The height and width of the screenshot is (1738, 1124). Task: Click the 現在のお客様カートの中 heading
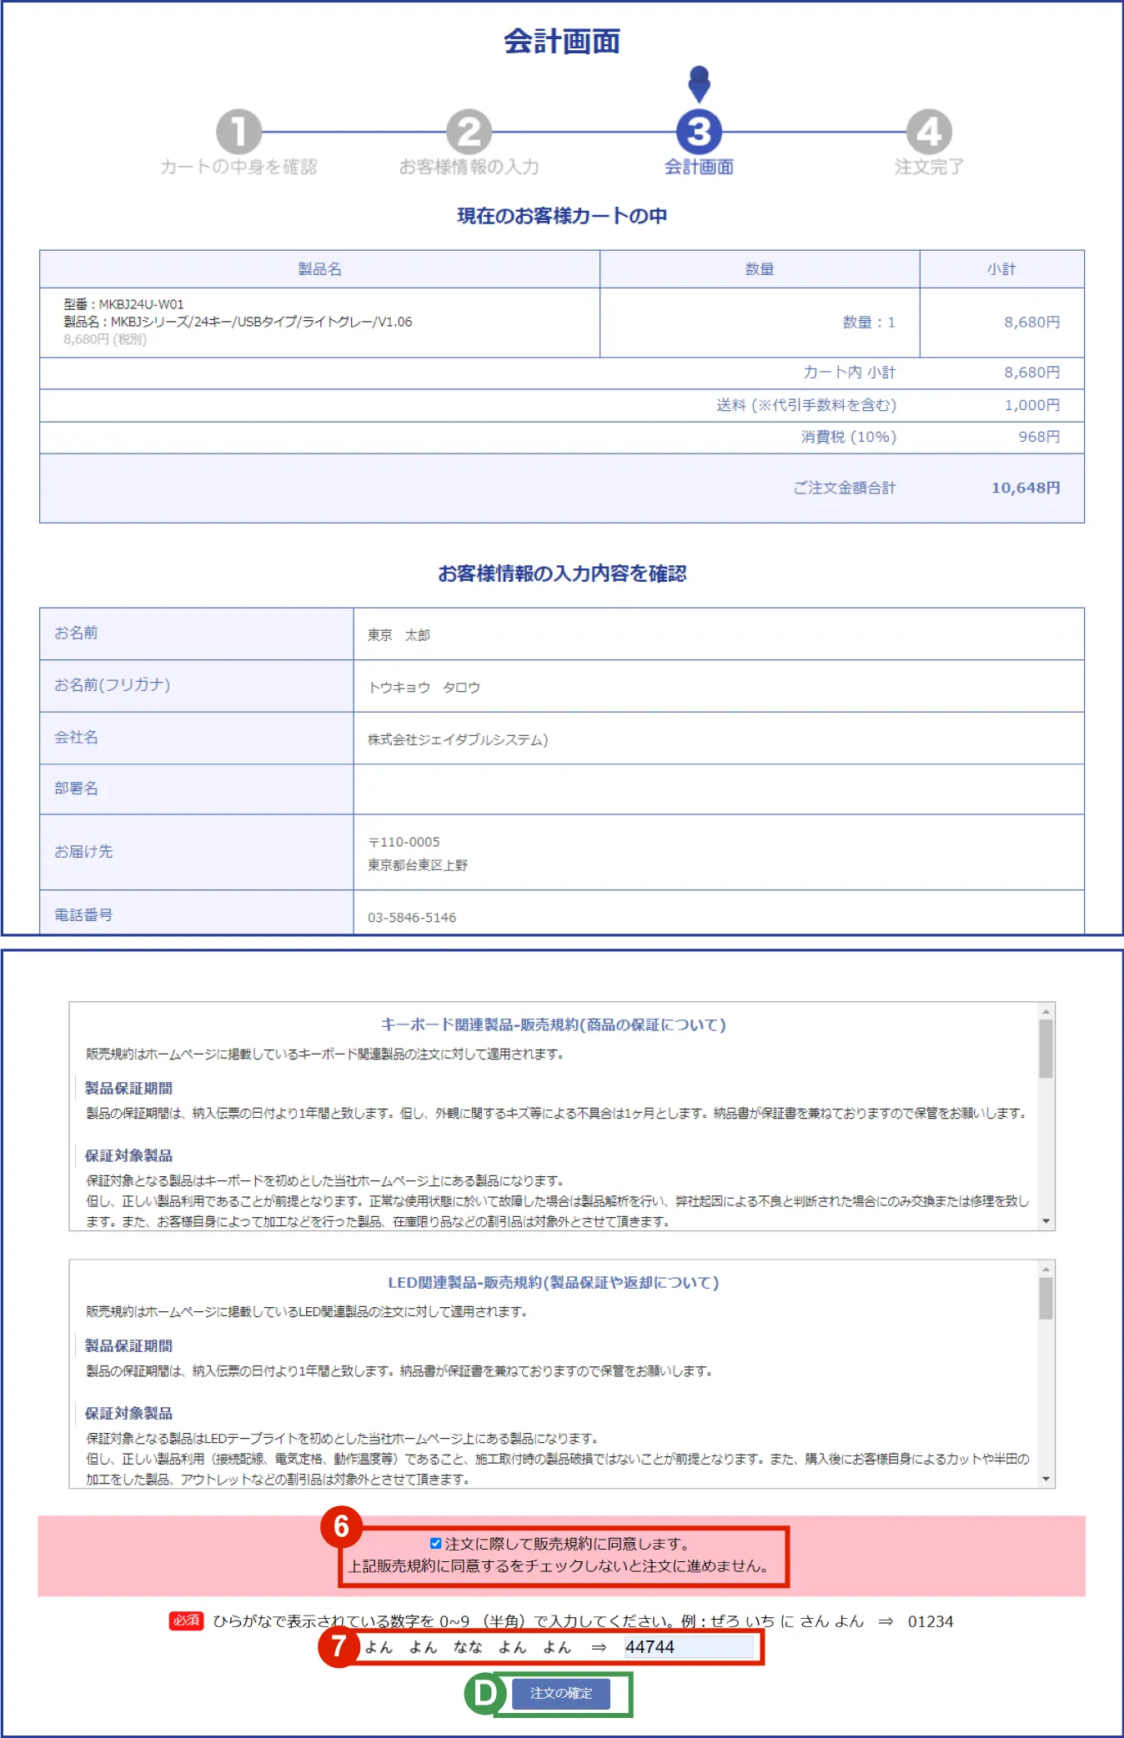(562, 216)
